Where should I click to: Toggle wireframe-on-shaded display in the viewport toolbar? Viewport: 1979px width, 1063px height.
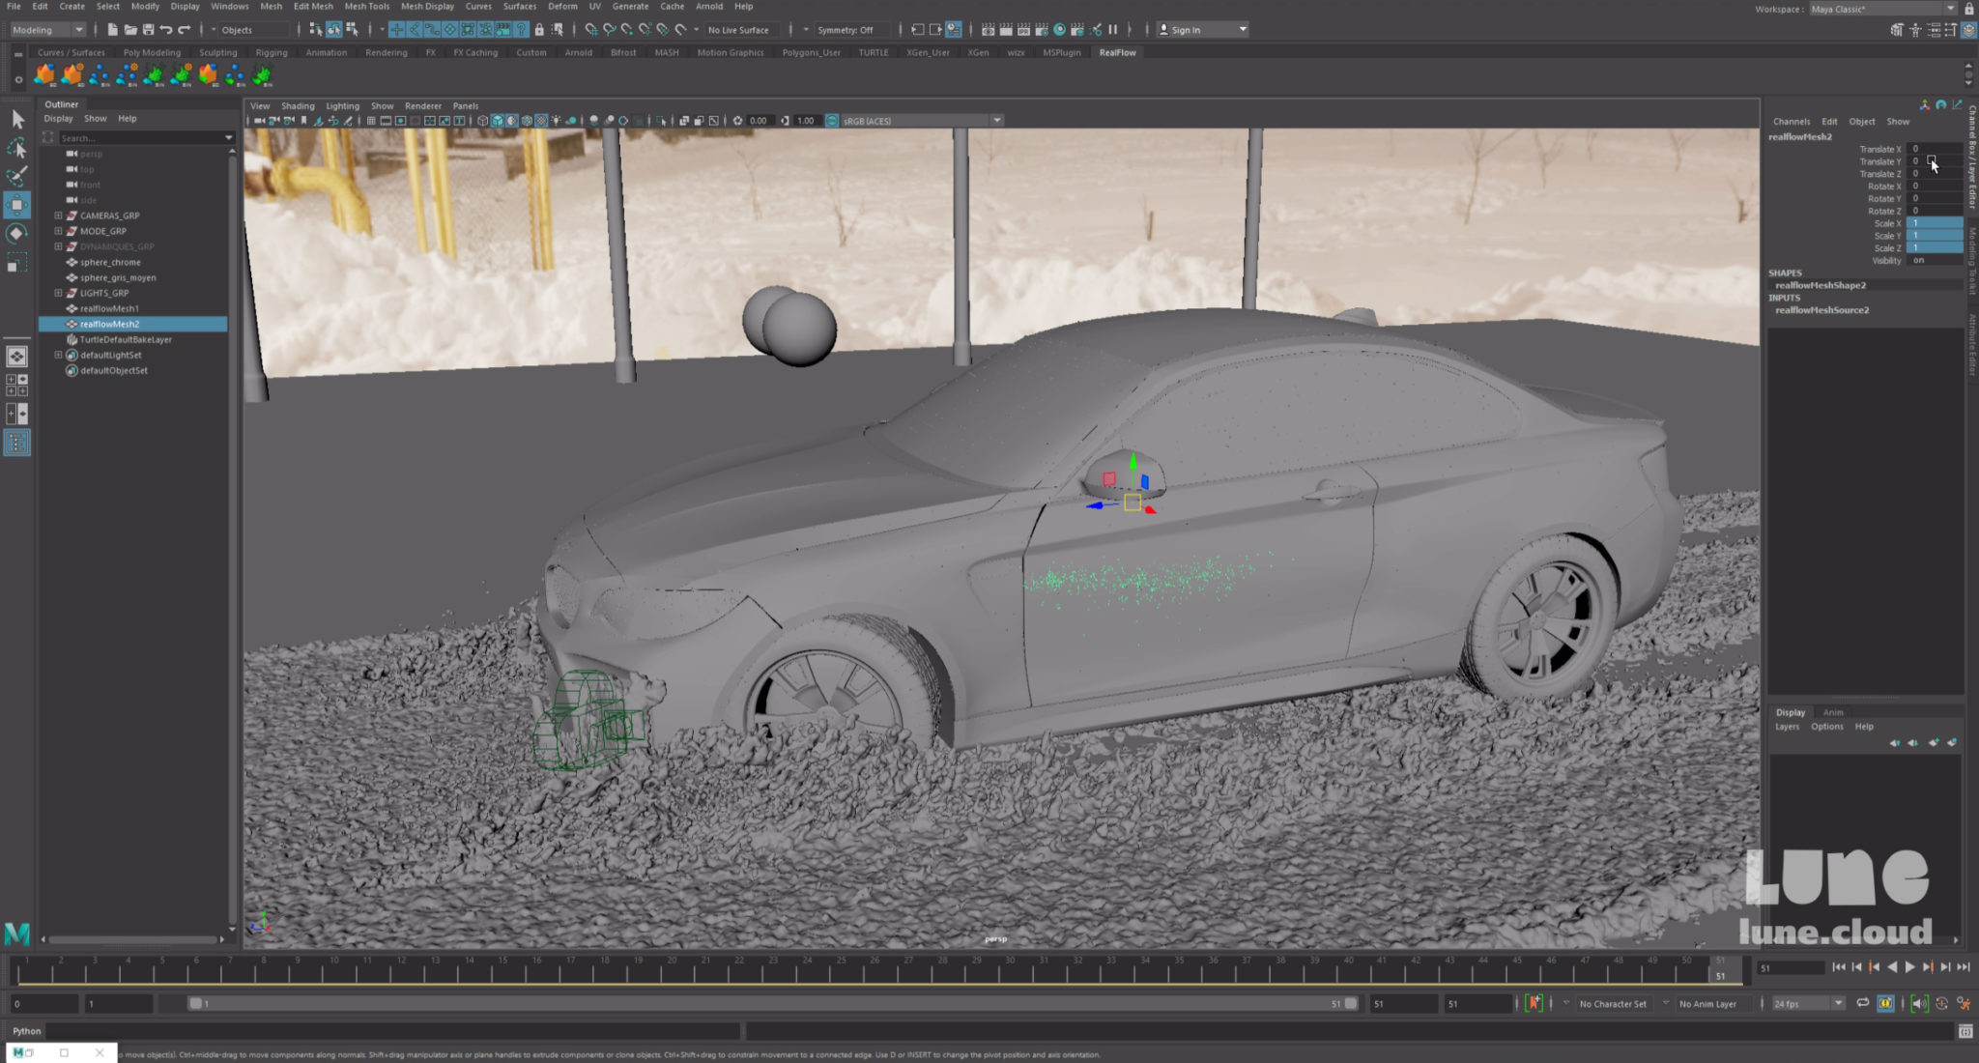click(x=528, y=120)
